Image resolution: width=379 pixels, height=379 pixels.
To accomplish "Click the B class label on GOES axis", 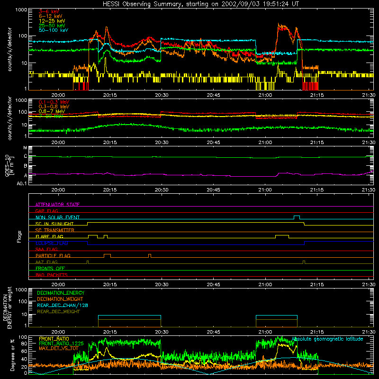I will tap(26, 166).
